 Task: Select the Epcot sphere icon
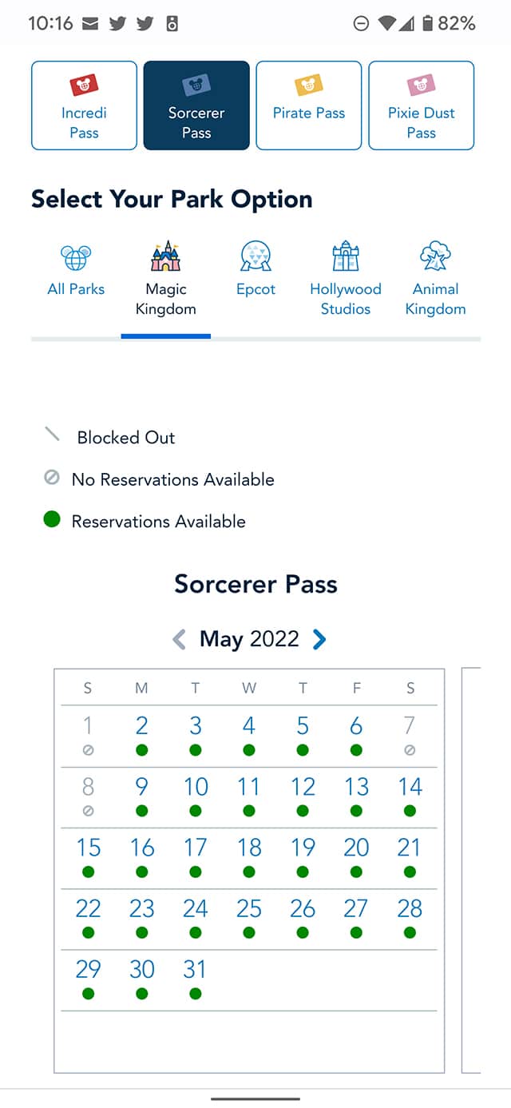[255, 257]
